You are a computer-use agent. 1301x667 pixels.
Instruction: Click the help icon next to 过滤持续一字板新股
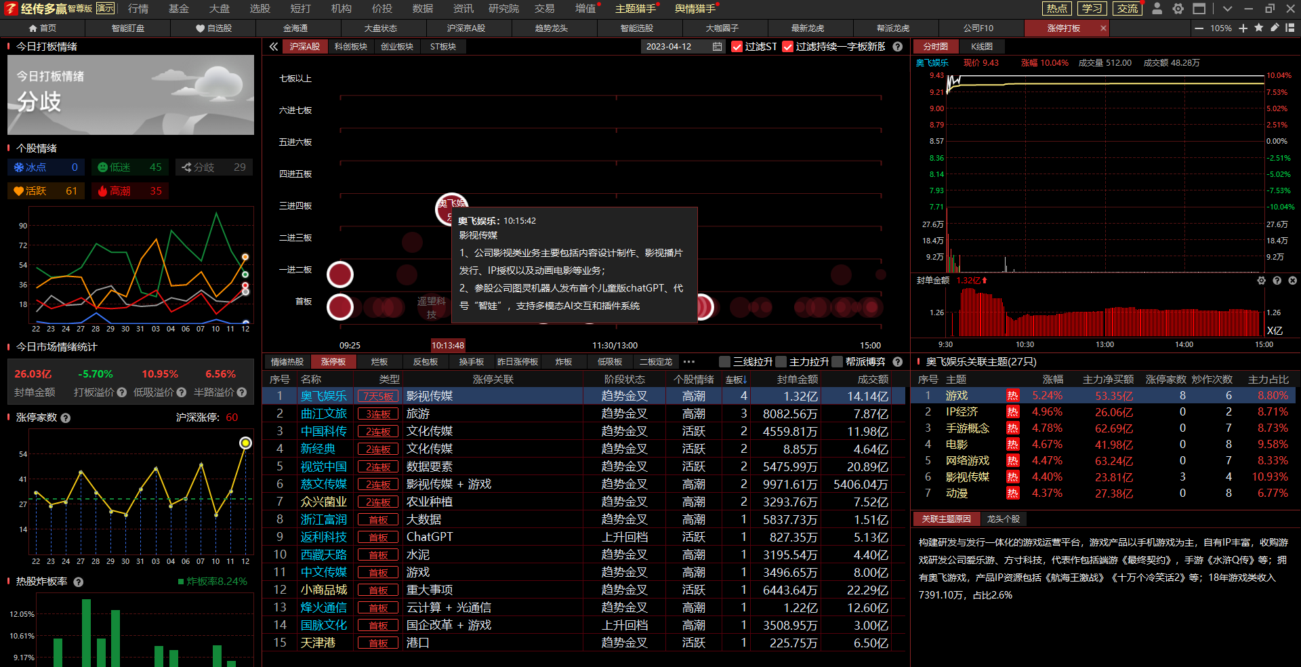tap(898, 47)
